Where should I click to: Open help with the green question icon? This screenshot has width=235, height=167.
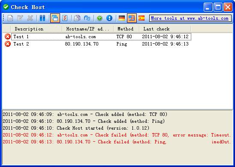pyautogui.click(x=99, y=18)
